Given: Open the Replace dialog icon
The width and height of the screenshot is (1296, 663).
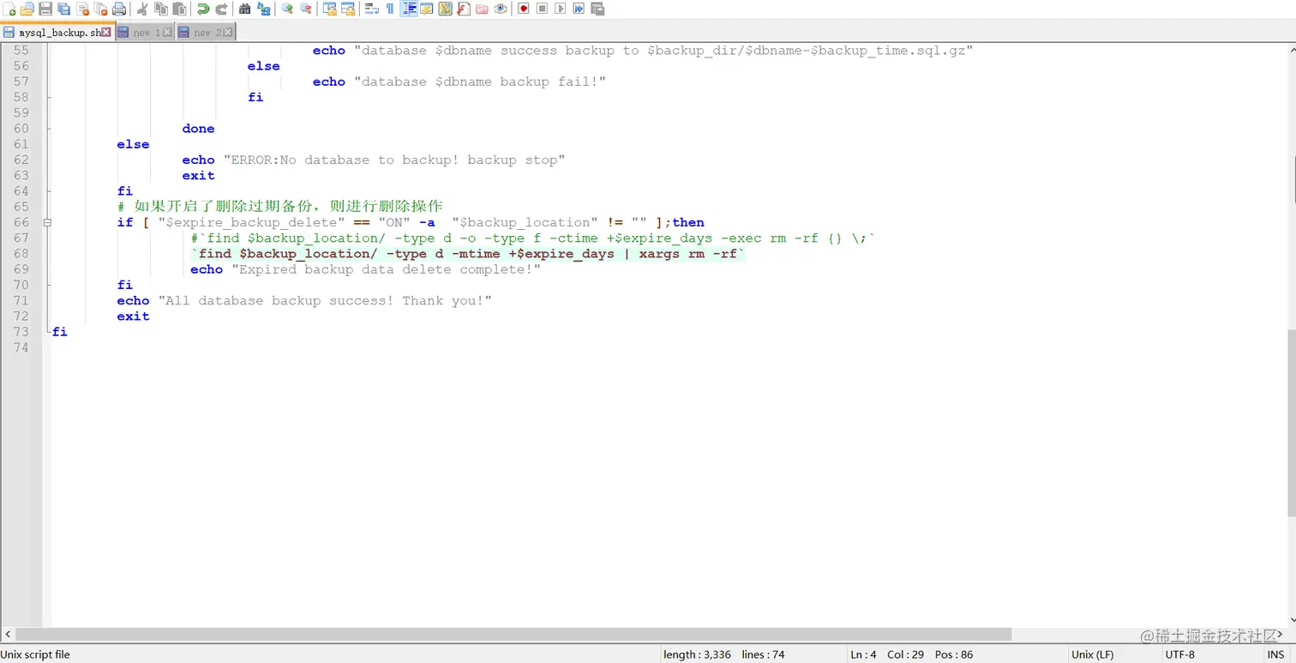Looking at the screenshot, I should tap(263, 9).
